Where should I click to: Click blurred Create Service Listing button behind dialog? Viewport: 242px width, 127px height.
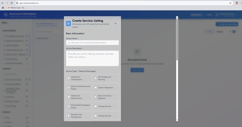point(227,24)
